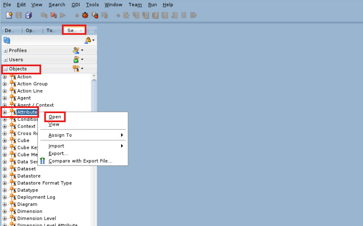Click the Compare with Export File icon
Image resolution: width=363 pixels, height=226 pixels.
click(42, 160)
